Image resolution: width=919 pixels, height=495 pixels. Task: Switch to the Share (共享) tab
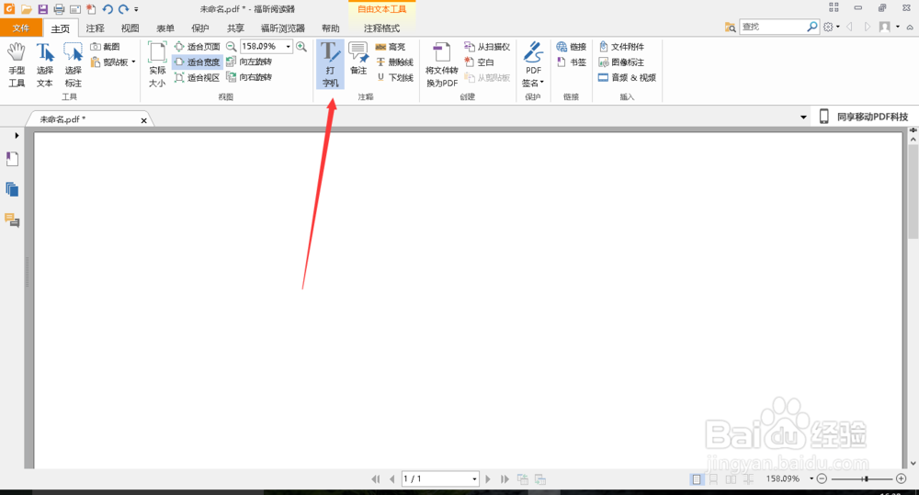click(x=235, y=28)
